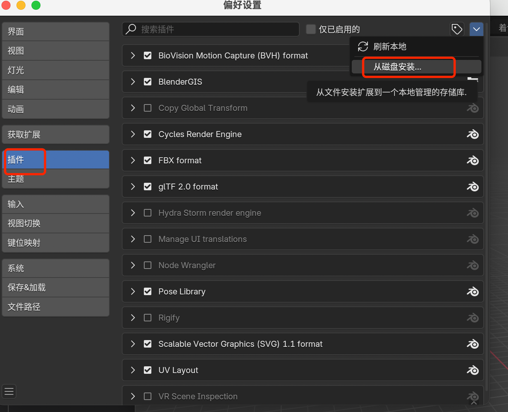Check the Manage UI translations add-on

coord(148,239)
